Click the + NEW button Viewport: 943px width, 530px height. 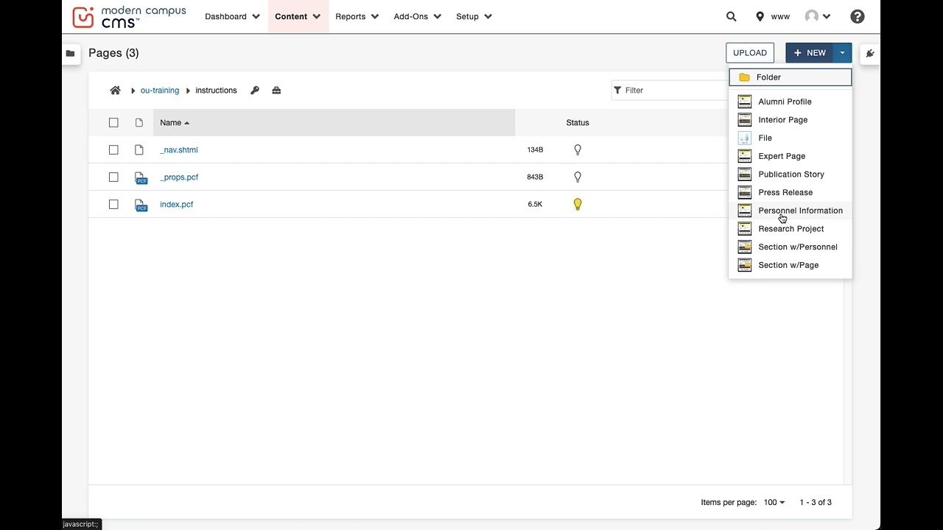pyautogui.click(x=810, y=53)
